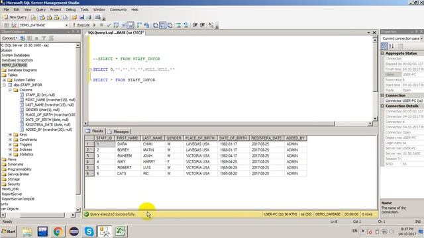This screenshot has height=238, width=424.
Task: Click Object Explorer filter funnel icon
Action: (x=44, y=38)
